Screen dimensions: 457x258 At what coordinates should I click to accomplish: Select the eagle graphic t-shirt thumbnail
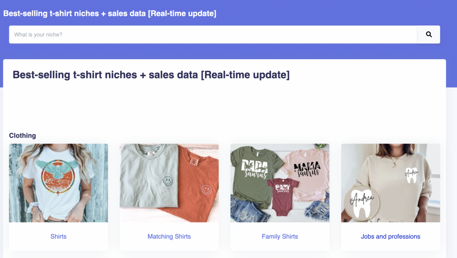(x=58, y=183)
